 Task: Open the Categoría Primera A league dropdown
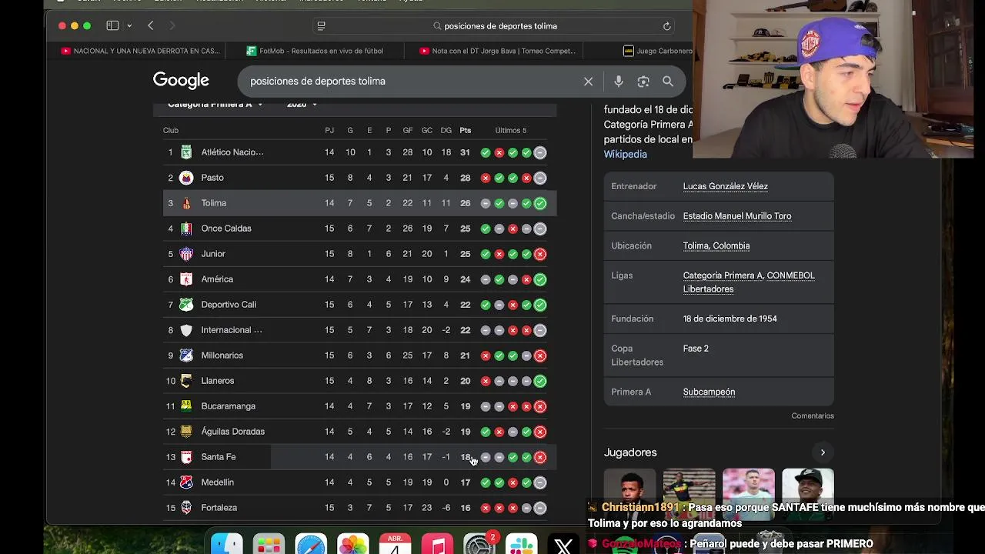pos(215,104)
